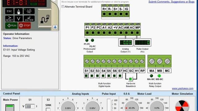Click the MP pulse output terminal
The image size is (198, 111).
pyautogui.click(x=137, y=33)
